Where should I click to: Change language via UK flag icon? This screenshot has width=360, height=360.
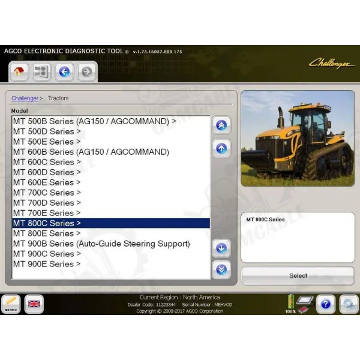pos(34,304)
